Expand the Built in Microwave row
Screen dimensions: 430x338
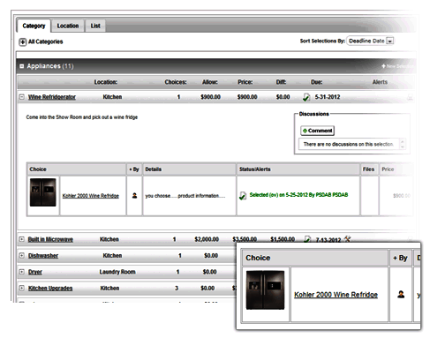pyautogui.click(x=21, y=239)
